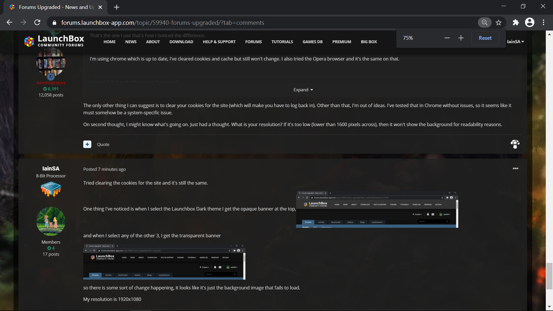Click scrollbar up arrow
Viewport: 553px width, 311px height.
pos(550,34)
